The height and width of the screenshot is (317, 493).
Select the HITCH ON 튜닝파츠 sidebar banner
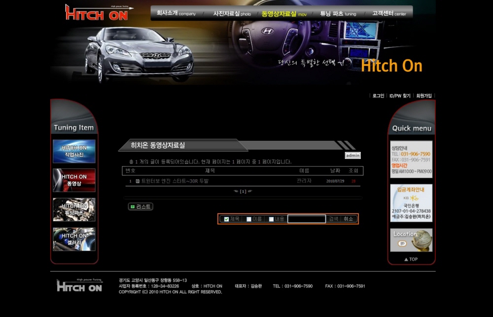click(x=74, y=210)
